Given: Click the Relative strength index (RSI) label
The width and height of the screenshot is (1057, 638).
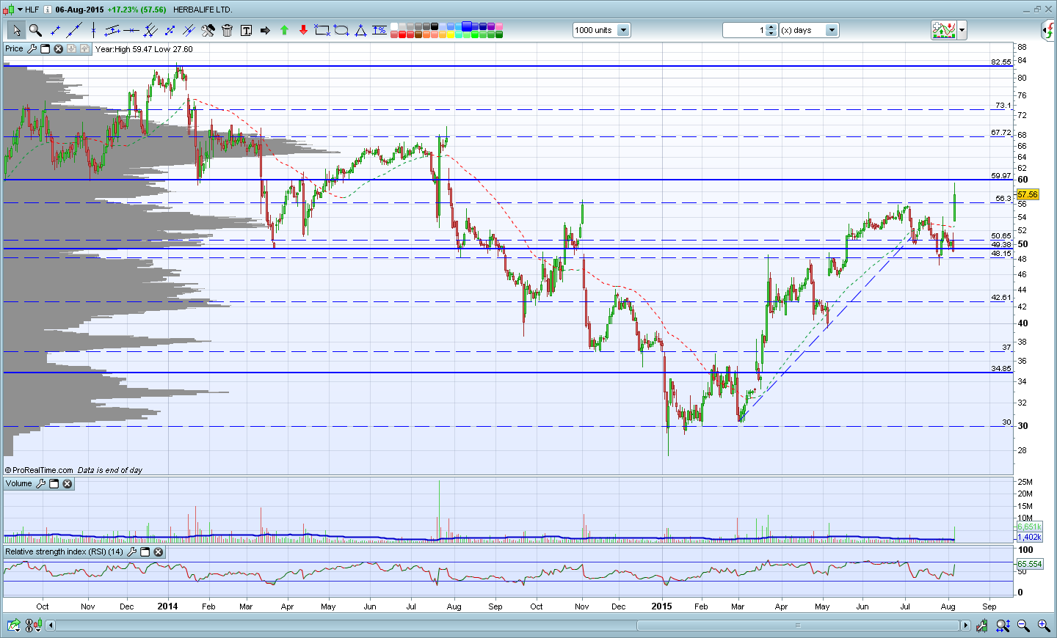Looking at the screenshot, I should (x=65, y=551).
